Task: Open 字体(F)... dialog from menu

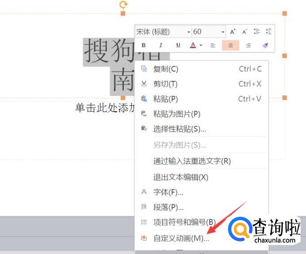Action: [x=201, y=192]
